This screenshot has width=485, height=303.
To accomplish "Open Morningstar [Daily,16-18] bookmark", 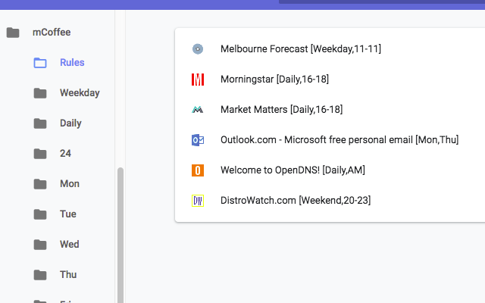I will 274,80.
